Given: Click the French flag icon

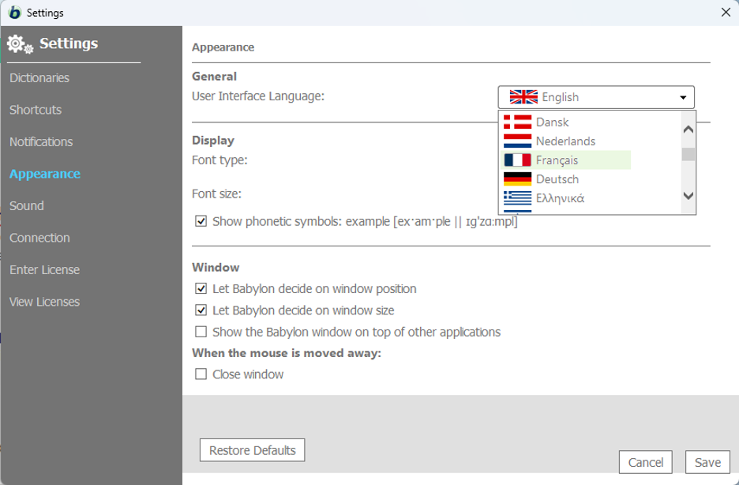Looking at the screenshot, I should pos(517,160).
